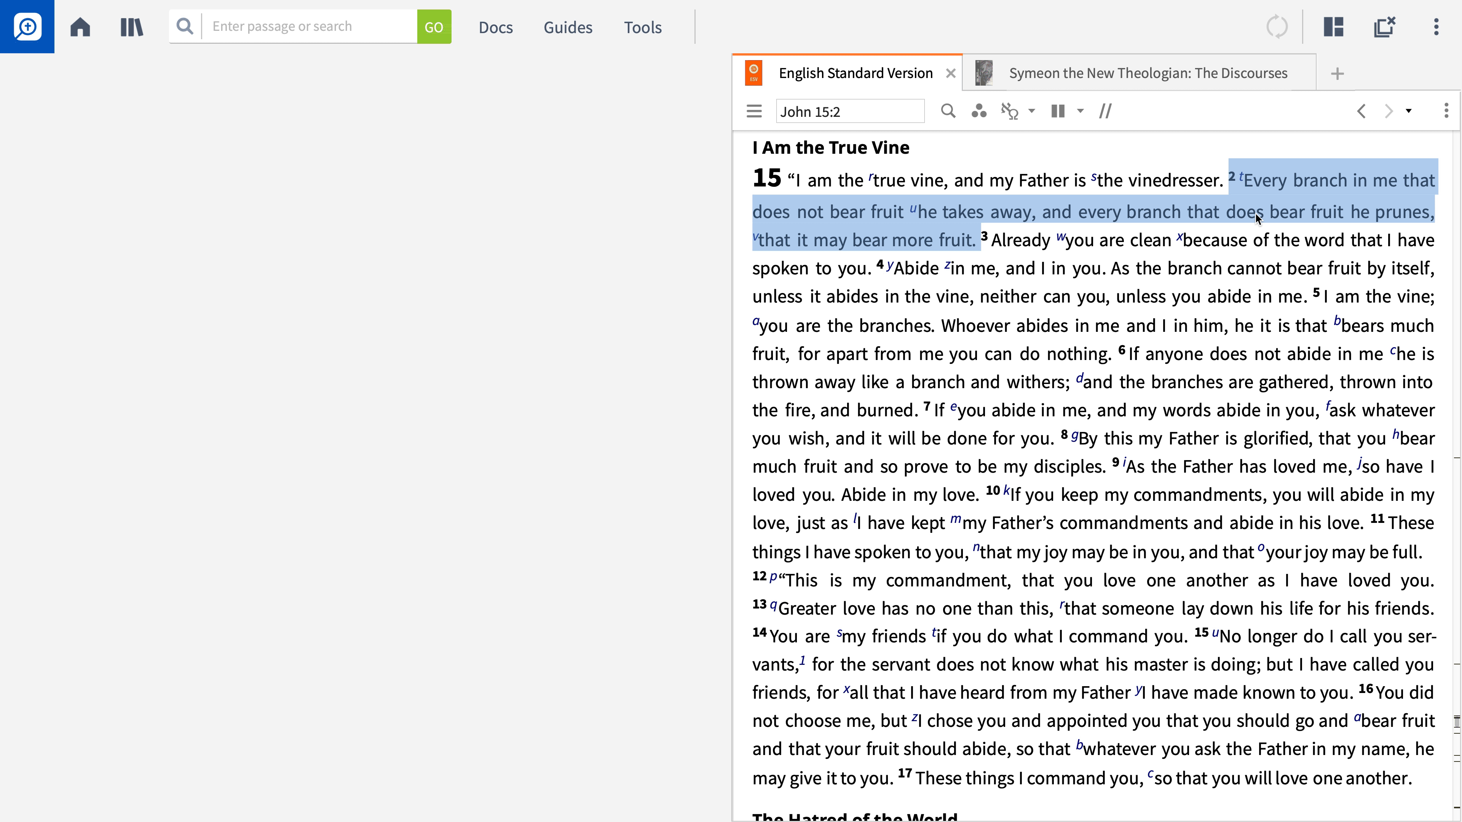Expand the navigation history dropdown arrow

(x=1409, y=111)
